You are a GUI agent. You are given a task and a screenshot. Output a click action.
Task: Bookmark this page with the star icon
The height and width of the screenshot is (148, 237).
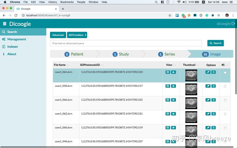point(170,15)
